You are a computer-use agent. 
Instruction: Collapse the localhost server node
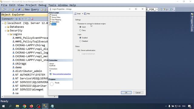click(x=3, y=23)
